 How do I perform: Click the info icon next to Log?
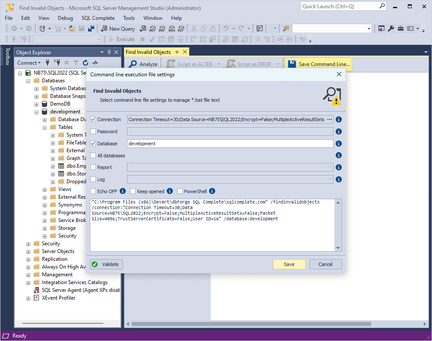coord(339,179)
